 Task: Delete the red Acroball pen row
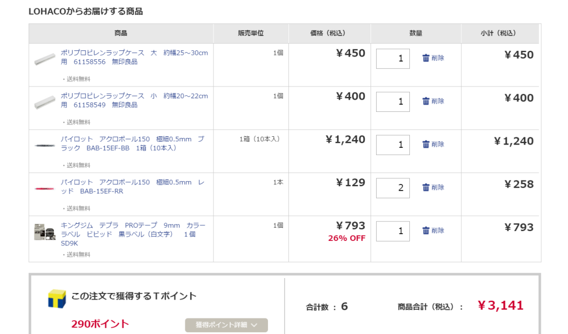pos(433,188)
